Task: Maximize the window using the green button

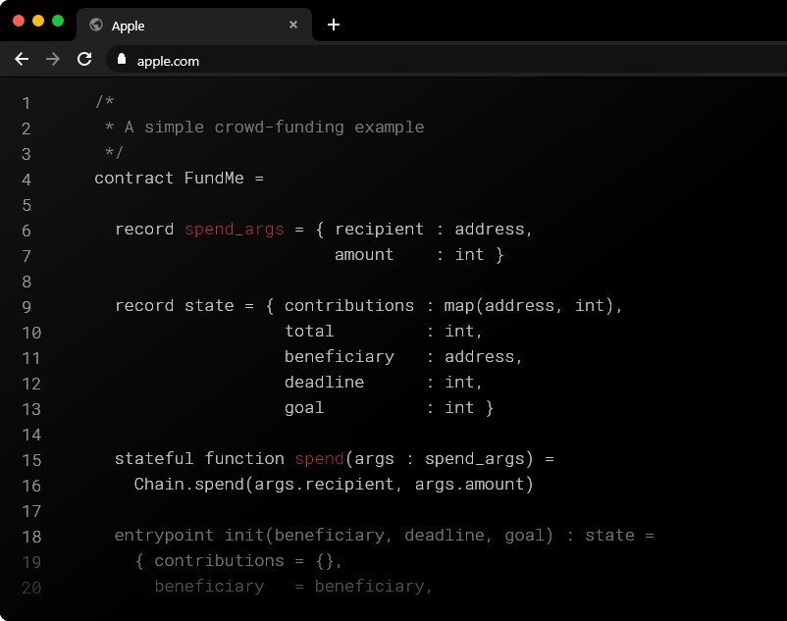Action: 58,21
